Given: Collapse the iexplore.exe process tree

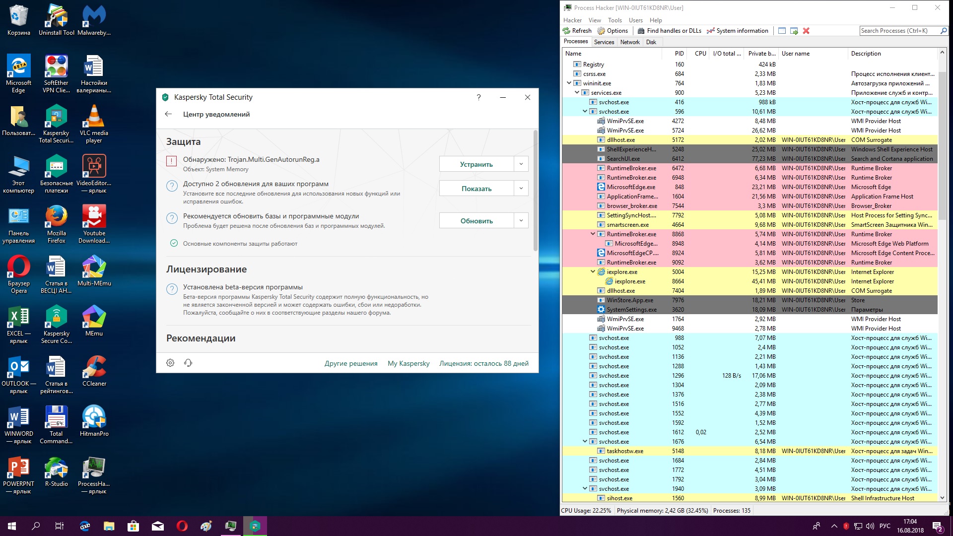Looking at the screenshot, I should tap(593, 272).
